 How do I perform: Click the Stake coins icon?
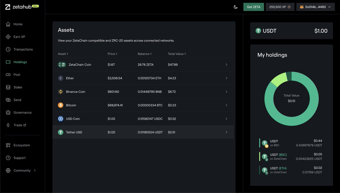click(8, 87)
